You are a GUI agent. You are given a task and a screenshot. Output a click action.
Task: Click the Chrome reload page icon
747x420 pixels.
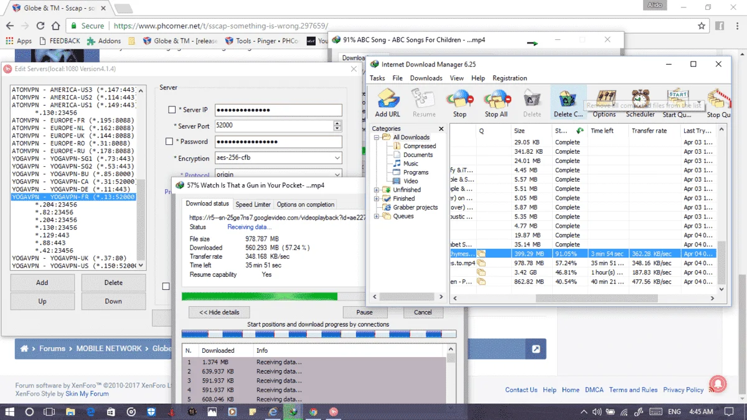[40, 26]
